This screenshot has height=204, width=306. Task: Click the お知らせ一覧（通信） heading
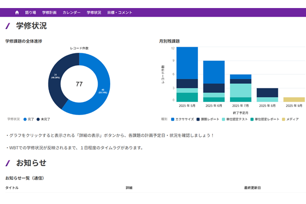tap(25, 178)
